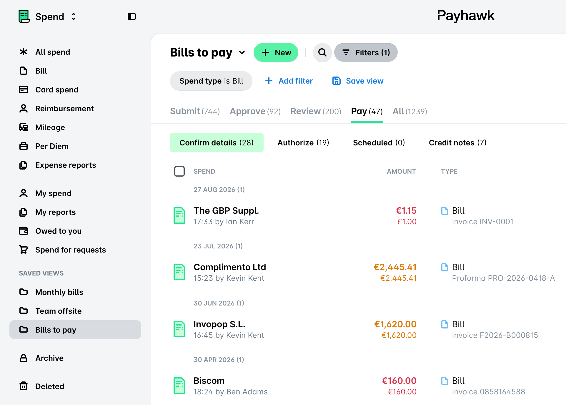
Task: Switch to the All (1239) tab
Action: click(410, 111)
